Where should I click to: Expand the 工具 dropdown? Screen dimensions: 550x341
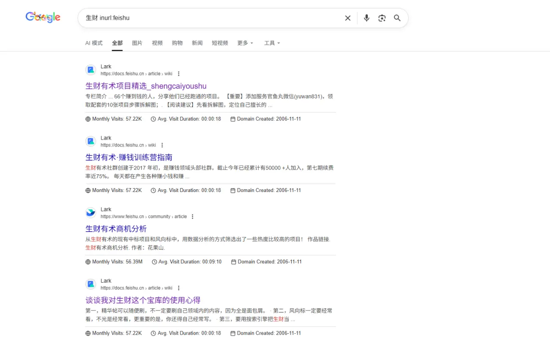pyautogui.click(x=272, y=43)
